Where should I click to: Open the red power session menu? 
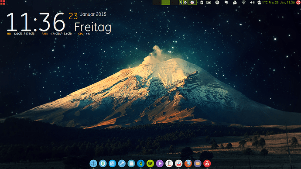click(298, 3)
